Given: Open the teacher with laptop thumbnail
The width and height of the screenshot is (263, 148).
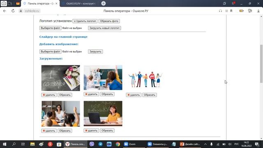Looking at the screenshot, I should 103,113.
